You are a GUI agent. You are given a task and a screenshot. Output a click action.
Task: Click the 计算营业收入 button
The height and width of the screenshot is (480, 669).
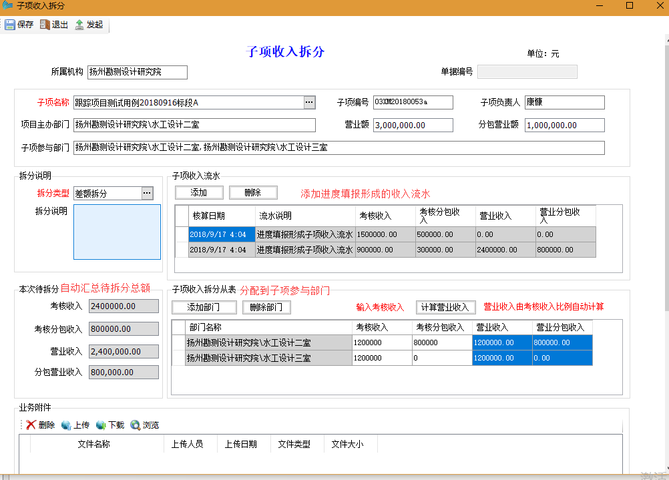click(445, 307)
